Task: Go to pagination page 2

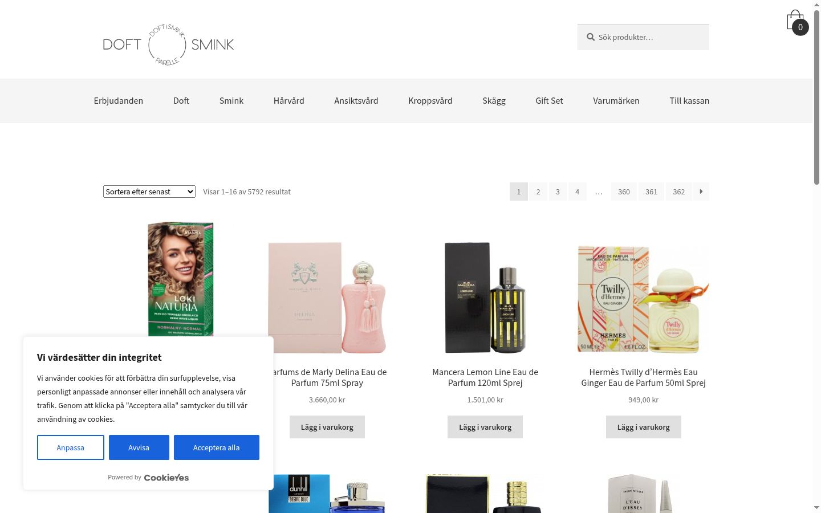Action: point(538,192)
